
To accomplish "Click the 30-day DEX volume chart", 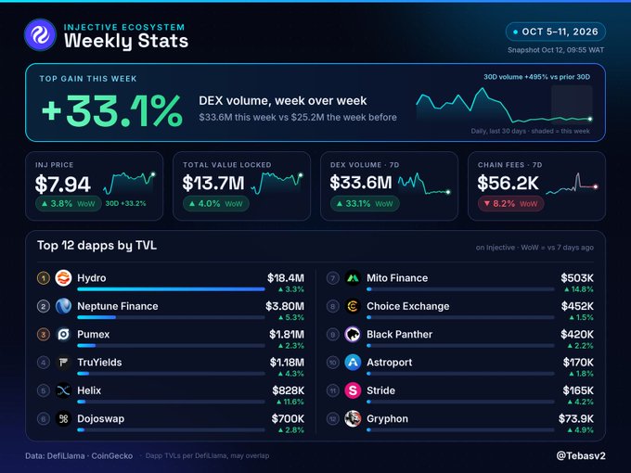I will [x=504, y=105].
